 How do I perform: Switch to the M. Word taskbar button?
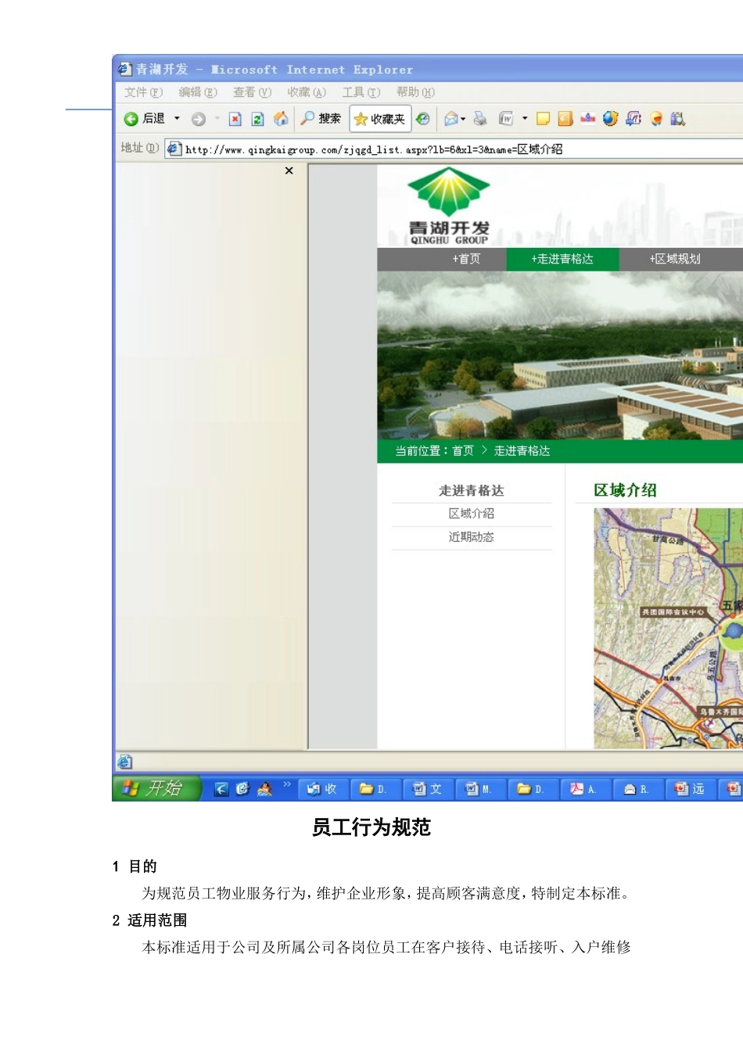480,789
